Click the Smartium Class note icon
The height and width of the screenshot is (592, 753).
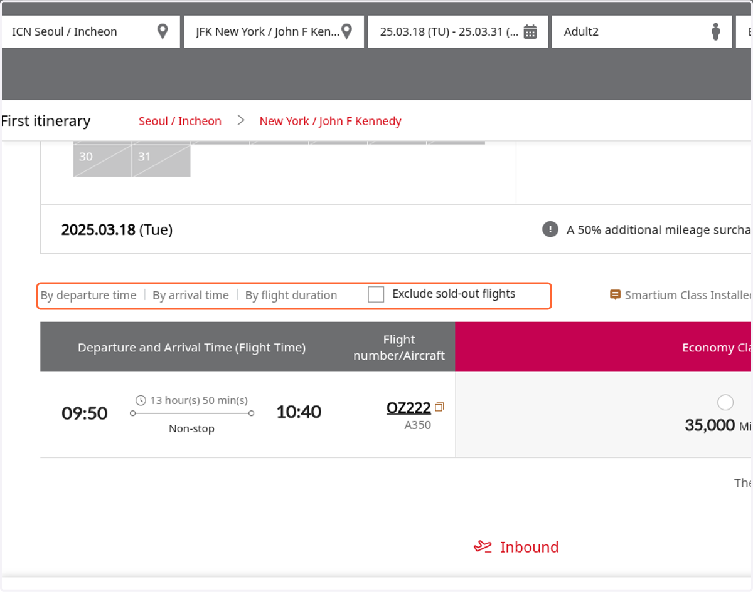point(616,294)
